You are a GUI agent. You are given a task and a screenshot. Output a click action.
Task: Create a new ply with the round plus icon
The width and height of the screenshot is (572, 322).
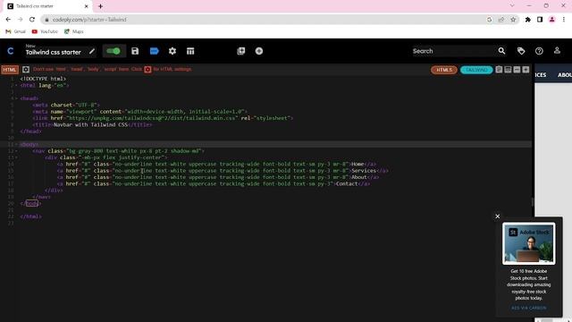[x=259, y=51]
